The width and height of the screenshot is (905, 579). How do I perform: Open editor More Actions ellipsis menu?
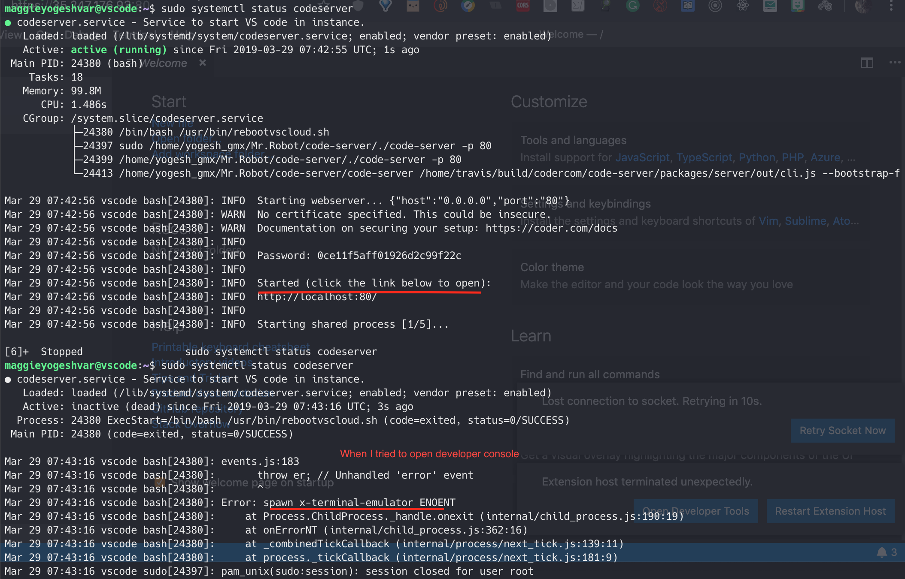[x=895, y=63]
